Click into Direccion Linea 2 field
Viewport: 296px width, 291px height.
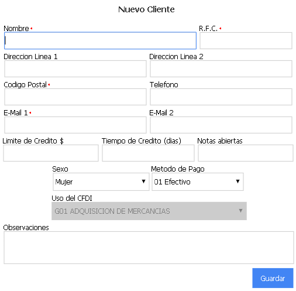(x=221, y=69)
